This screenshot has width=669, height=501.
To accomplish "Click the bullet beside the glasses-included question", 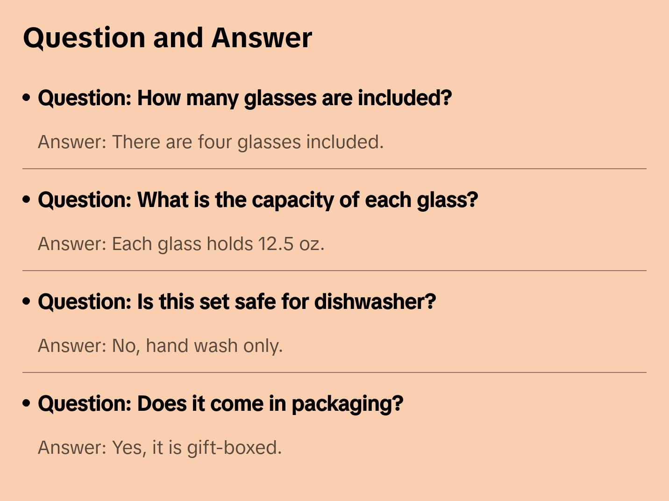I will pos(27,98).
